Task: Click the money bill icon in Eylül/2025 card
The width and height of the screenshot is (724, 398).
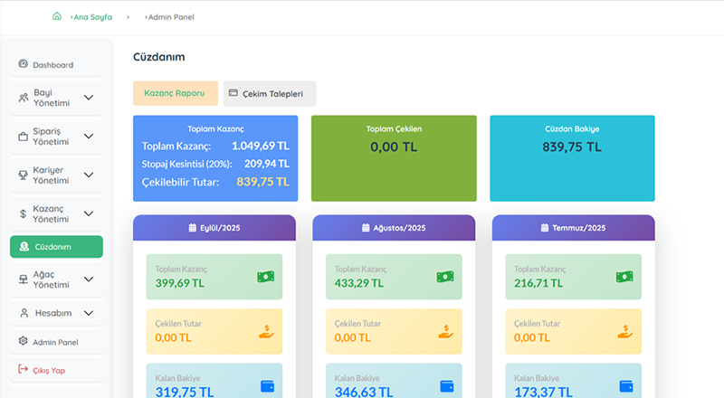Action: pos(265,277)
